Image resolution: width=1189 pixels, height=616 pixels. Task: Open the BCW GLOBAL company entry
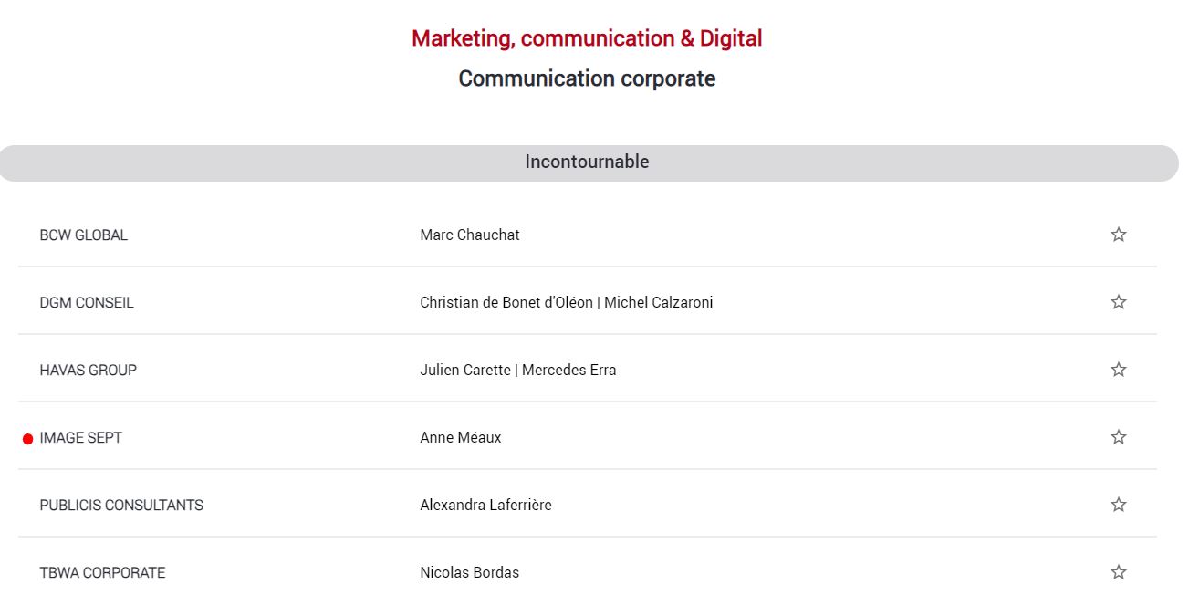83,235
